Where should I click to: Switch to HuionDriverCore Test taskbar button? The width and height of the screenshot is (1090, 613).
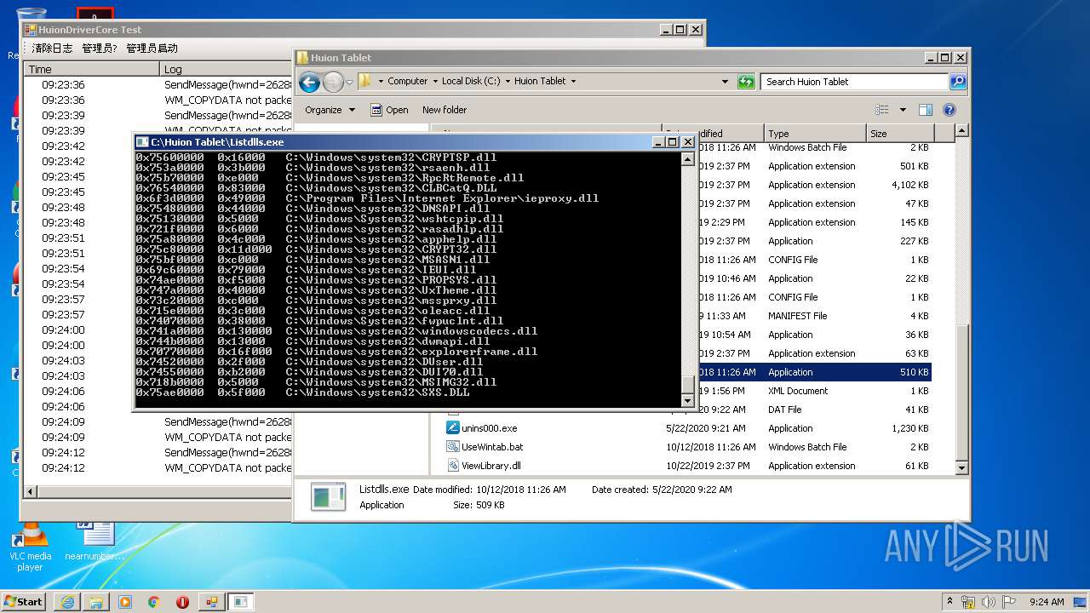(211, 602)
